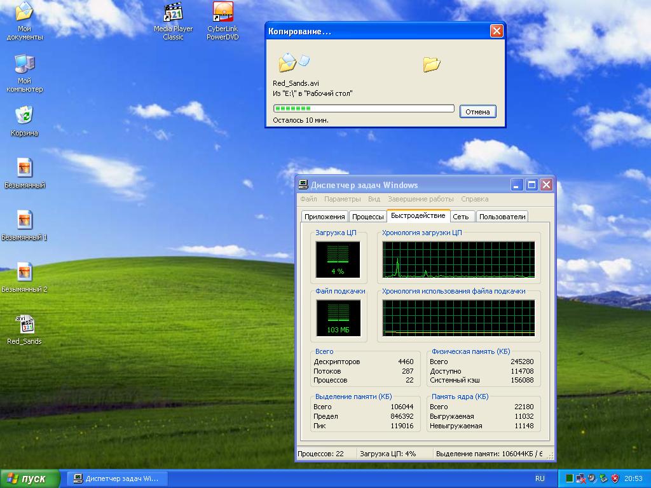Open the Пуск start button

[x=30, y=479]
